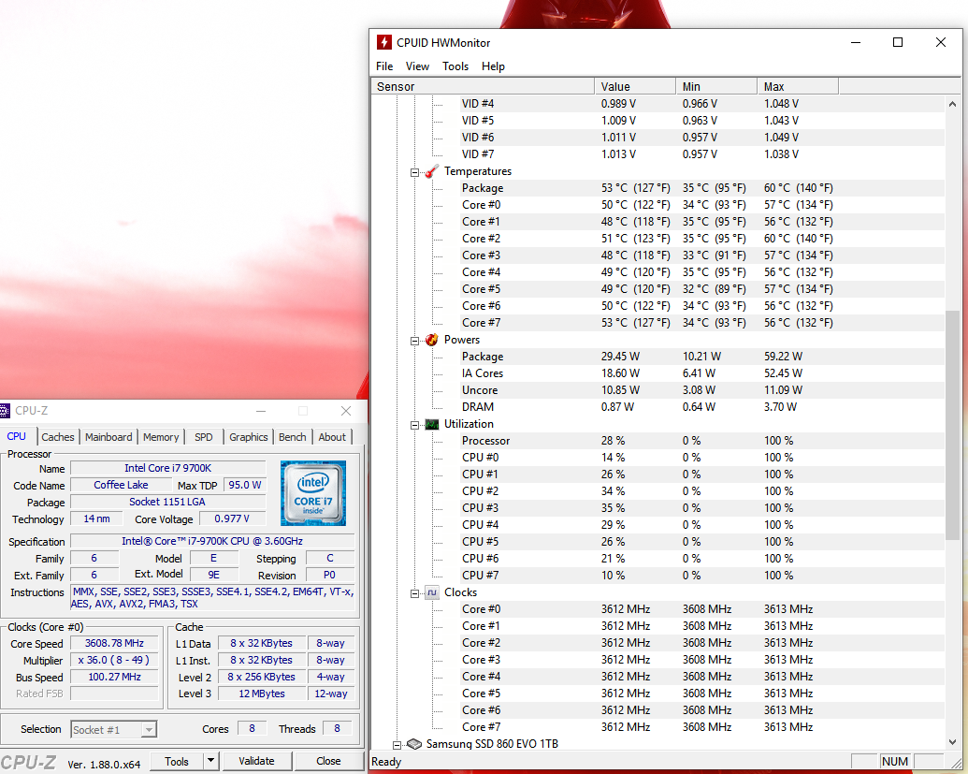
Task: Switch to the Memory tab in CPU-Z
Action: coord(161,437)
